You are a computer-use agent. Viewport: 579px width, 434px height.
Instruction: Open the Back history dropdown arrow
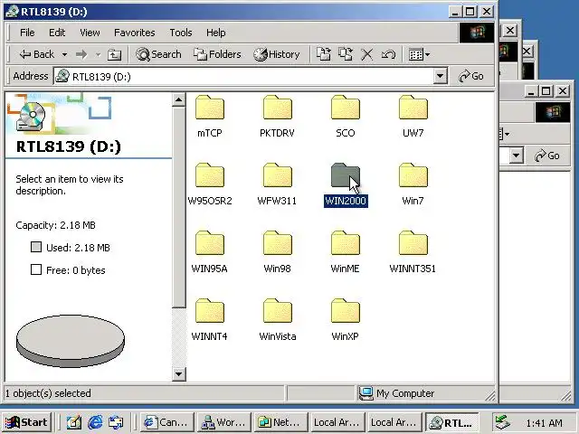click(x=64, y=54)
